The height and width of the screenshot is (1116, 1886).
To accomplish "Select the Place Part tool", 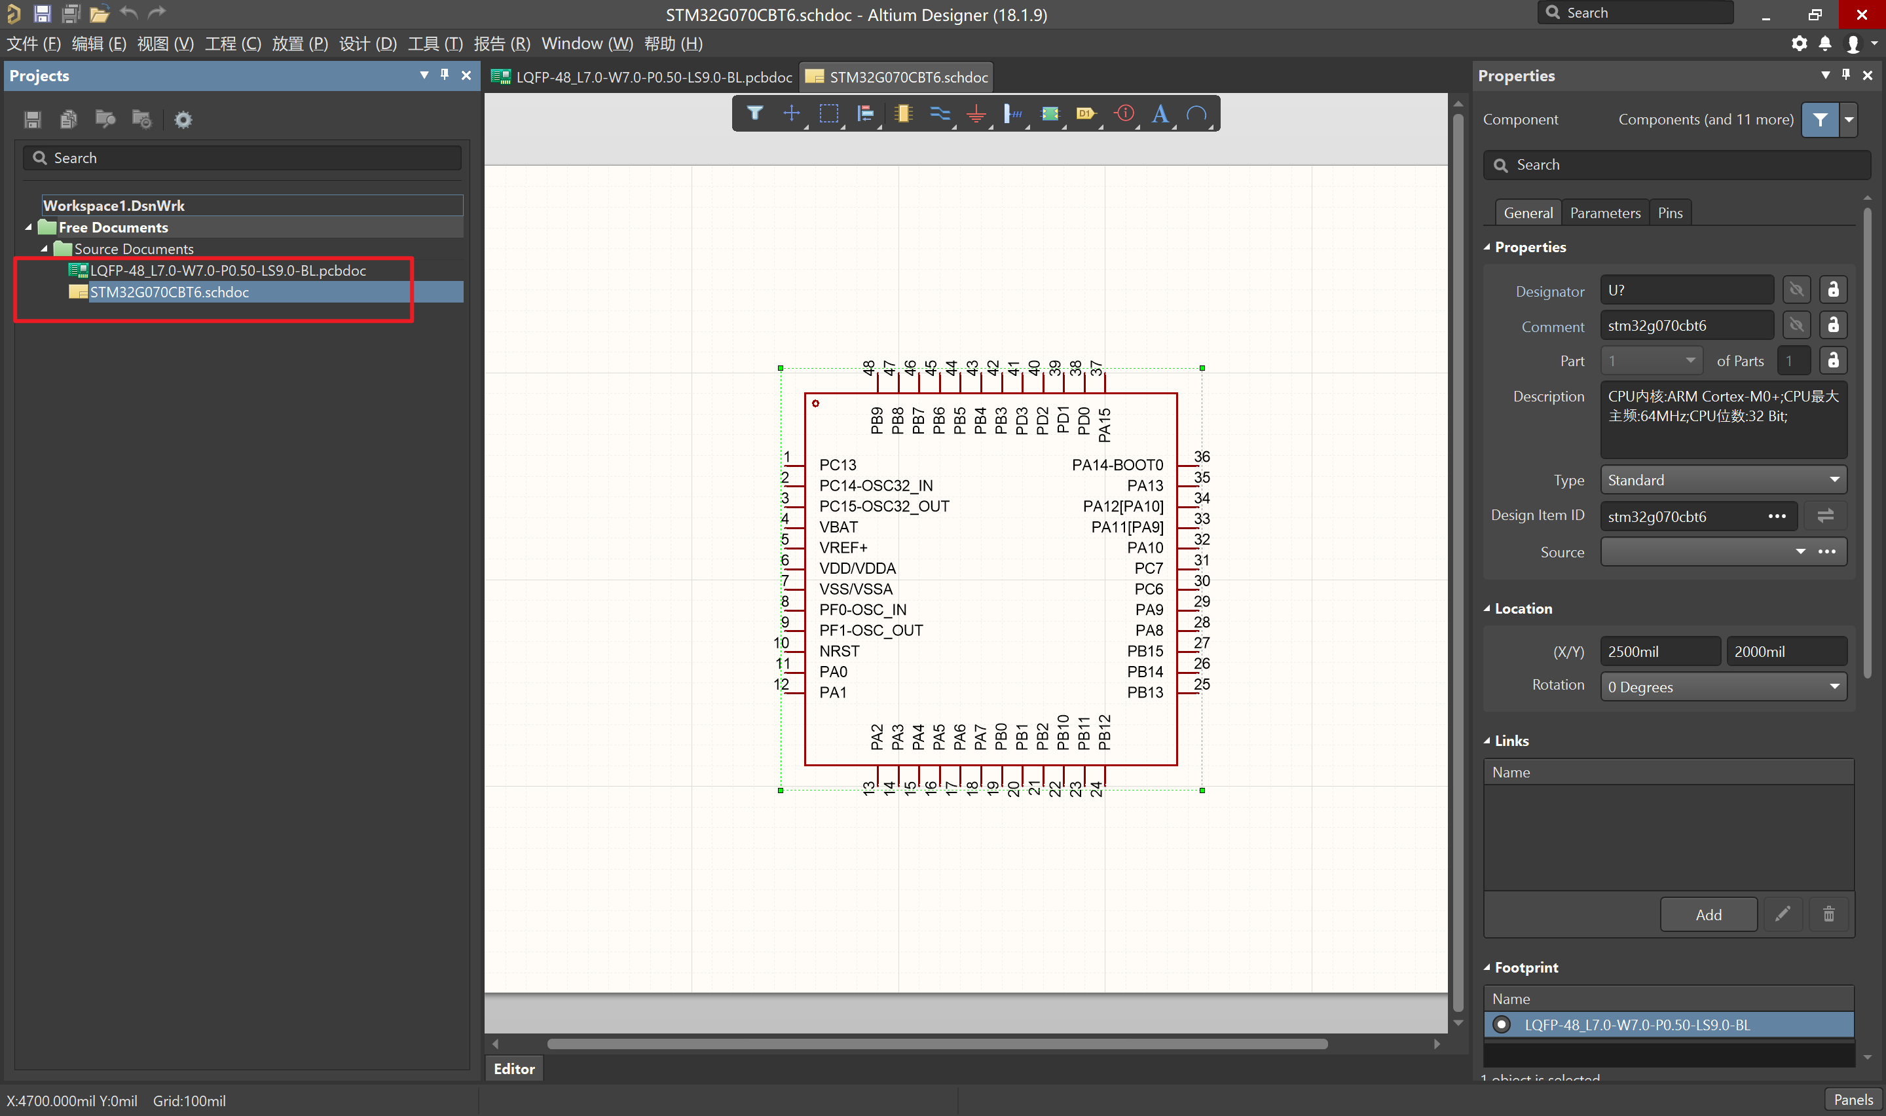I will [903, 113].
